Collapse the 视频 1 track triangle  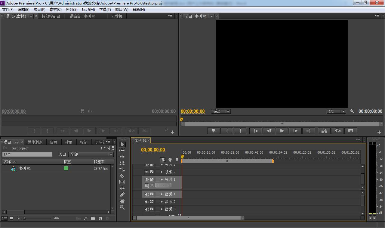point(162,179)
